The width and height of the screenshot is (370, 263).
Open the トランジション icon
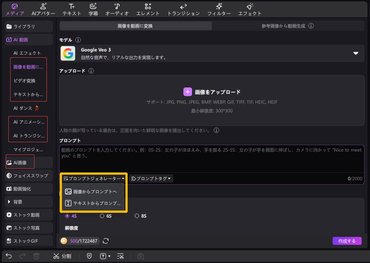(x=183, y=7)
